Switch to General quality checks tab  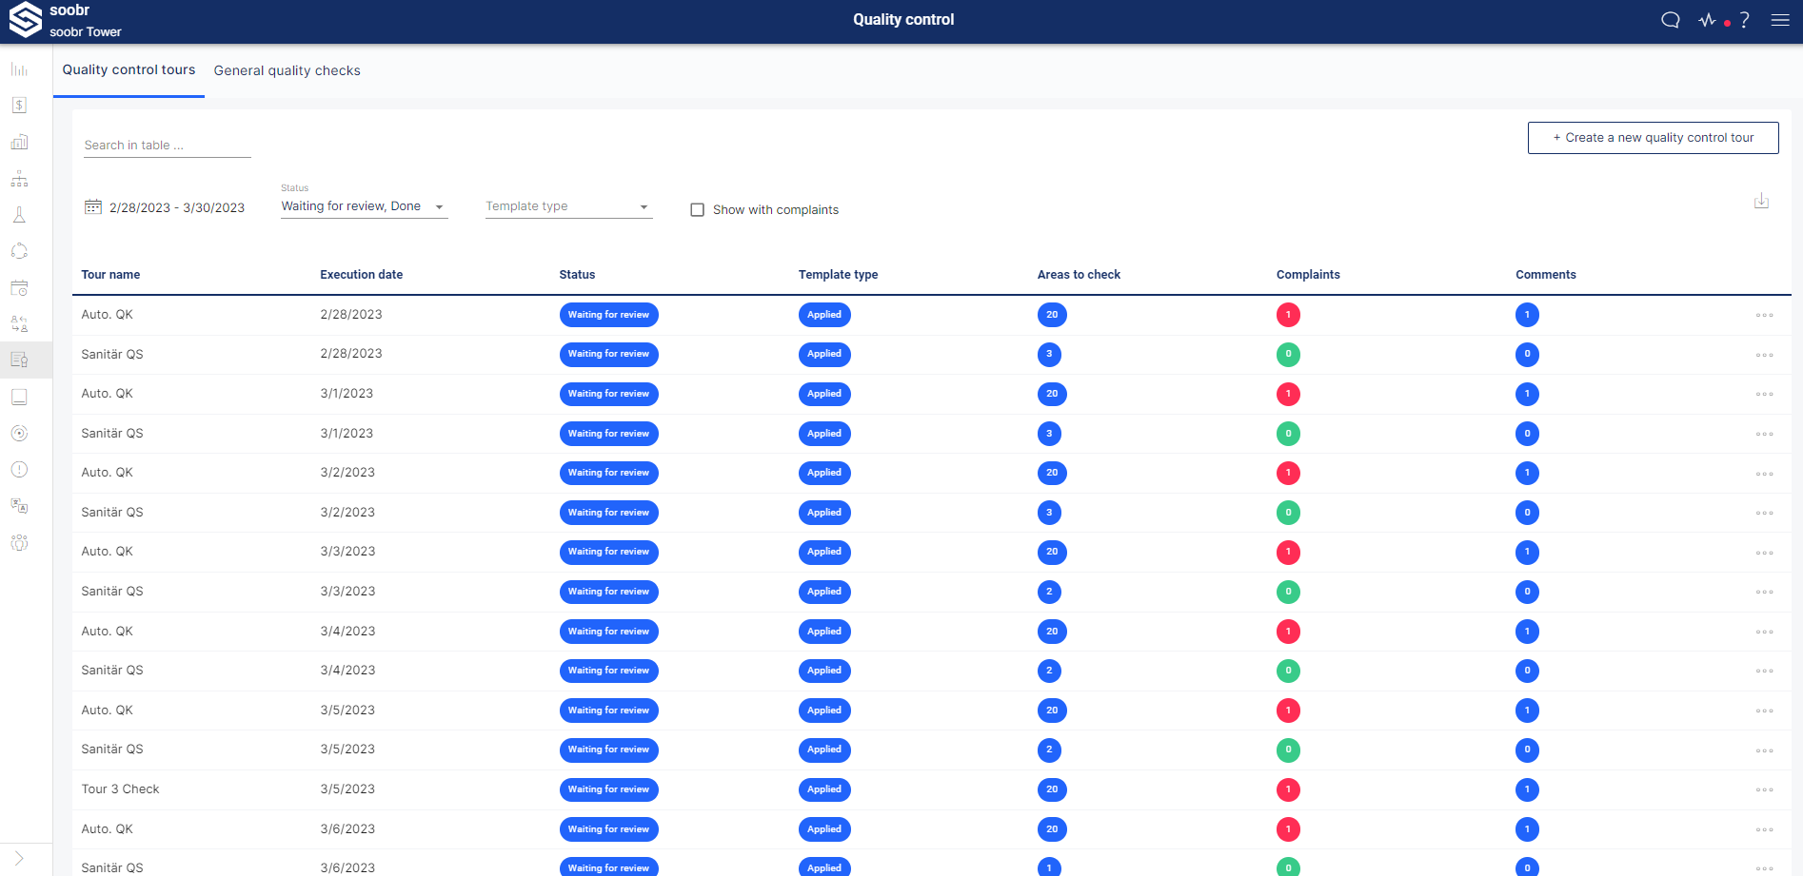coord(287,70)
